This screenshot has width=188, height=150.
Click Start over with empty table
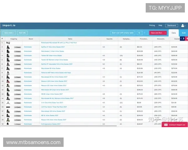[123, 33]
